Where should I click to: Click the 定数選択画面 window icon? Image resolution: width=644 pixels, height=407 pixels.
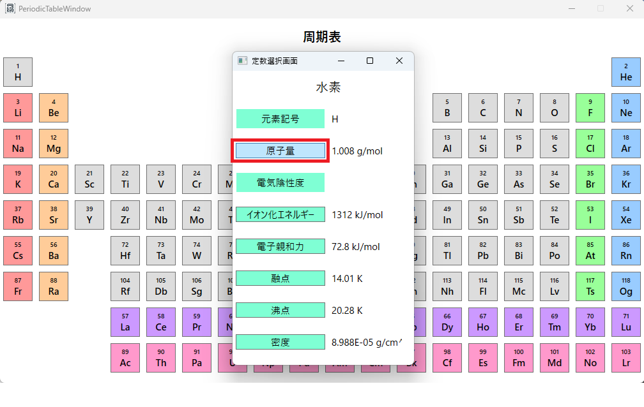pos(242,61)
